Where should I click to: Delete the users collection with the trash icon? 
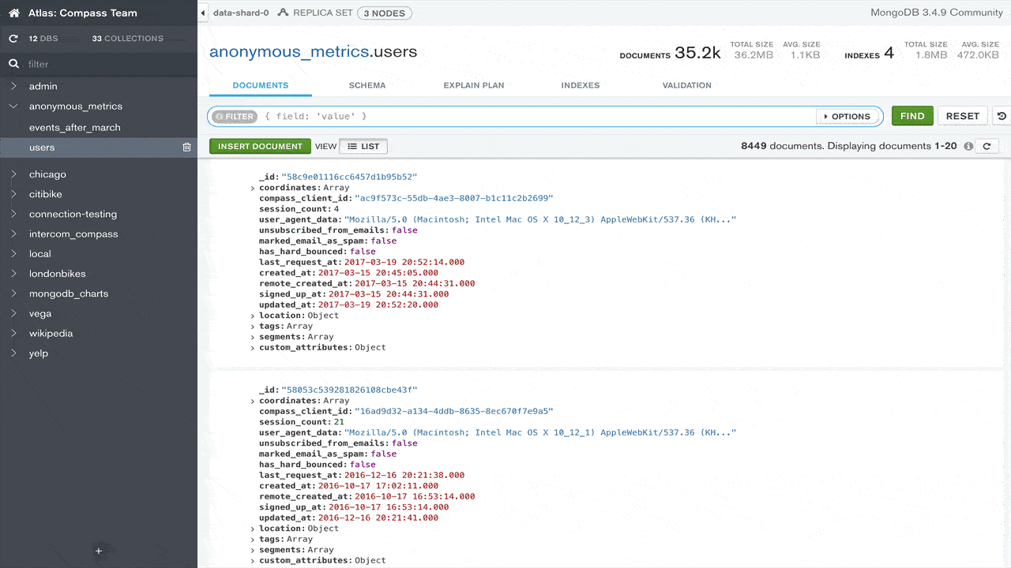[x=187, y=148]
